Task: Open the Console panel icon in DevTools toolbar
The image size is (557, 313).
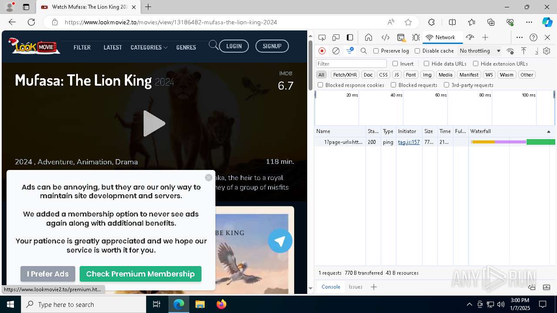Action: click(401, 37)
